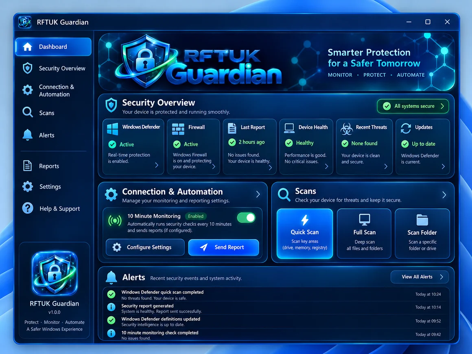472x354 pixels.
Task: Click the green check beside Windows Defender Active
Action: (x=112, y=144)
